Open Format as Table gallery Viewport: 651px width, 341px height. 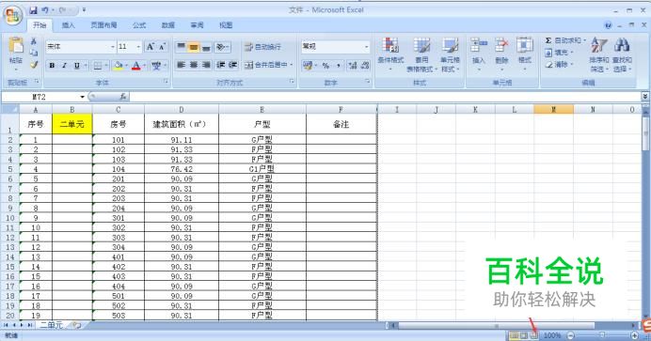pyautogui.click(x=421, y=54)
